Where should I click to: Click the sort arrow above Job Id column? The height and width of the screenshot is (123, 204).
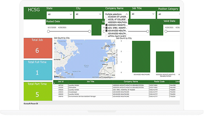54,83
